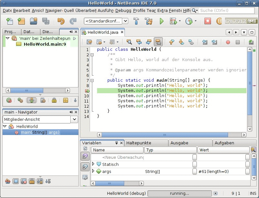Click the New File icon in main toolbar

tap(10, 21)
